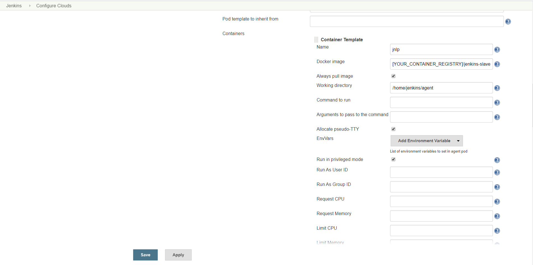
Task: Focus the Run As User ID field
Action: 441,172
